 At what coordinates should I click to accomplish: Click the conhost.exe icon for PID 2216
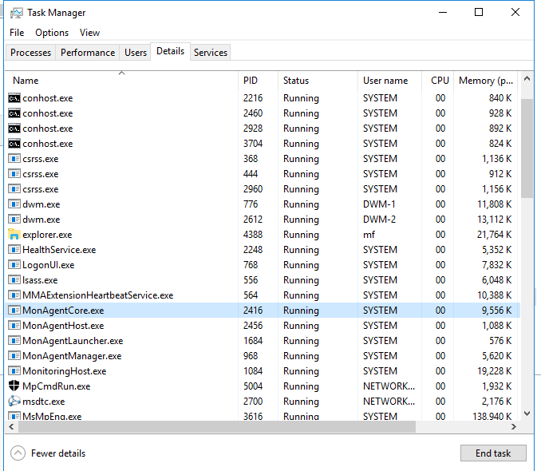point(14,98)
